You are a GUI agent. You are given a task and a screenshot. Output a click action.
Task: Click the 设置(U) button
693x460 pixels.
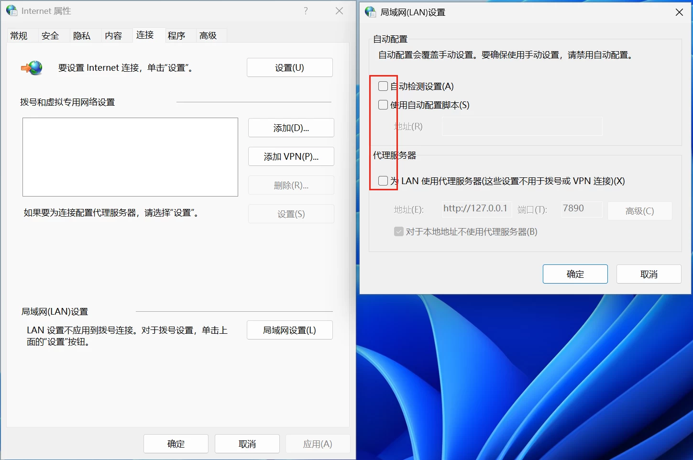tap(289, 67)
